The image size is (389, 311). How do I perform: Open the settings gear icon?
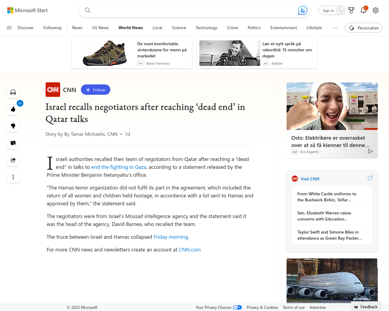pyautogui.click(x=376, y=10)
